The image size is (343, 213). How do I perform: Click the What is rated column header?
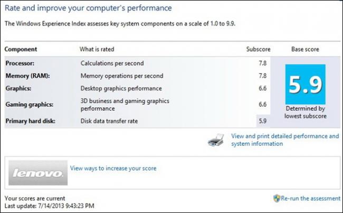pyautogui.click(x=97, y=49)
